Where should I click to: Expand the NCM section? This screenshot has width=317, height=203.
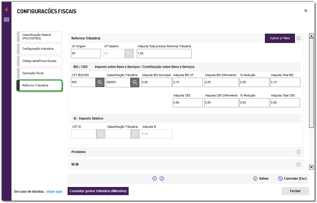tap(298, 164)
